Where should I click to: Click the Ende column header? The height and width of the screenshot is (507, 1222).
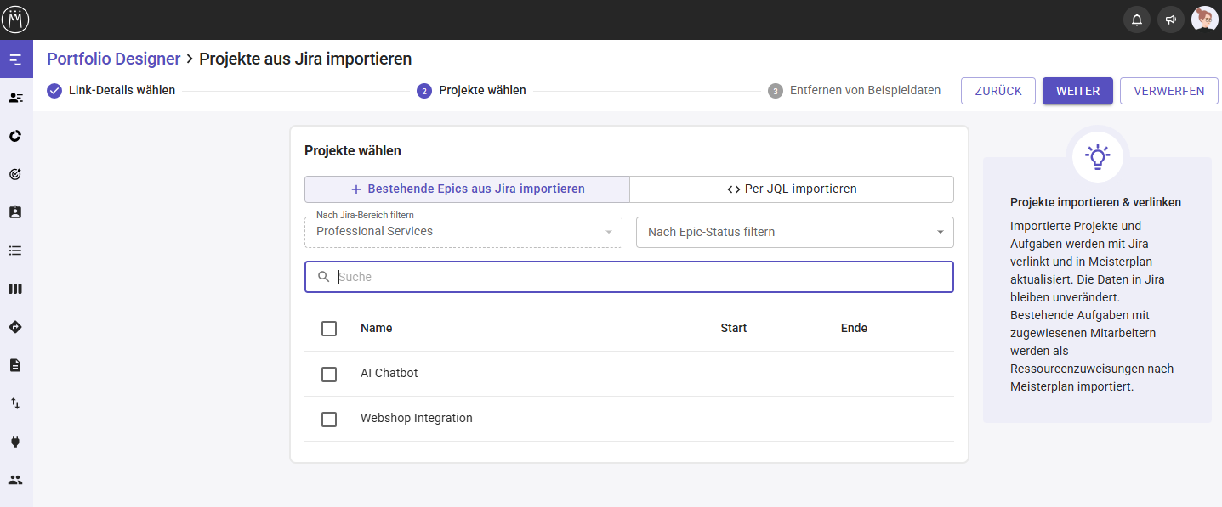pos(854,328)
